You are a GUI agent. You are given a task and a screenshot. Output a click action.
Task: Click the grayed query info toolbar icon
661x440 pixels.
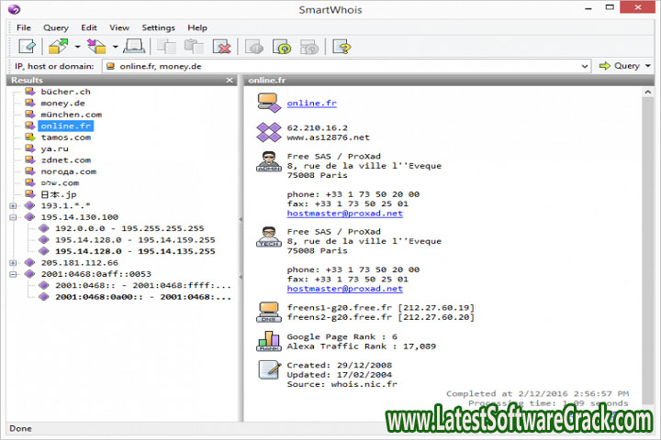click(253, 47)
